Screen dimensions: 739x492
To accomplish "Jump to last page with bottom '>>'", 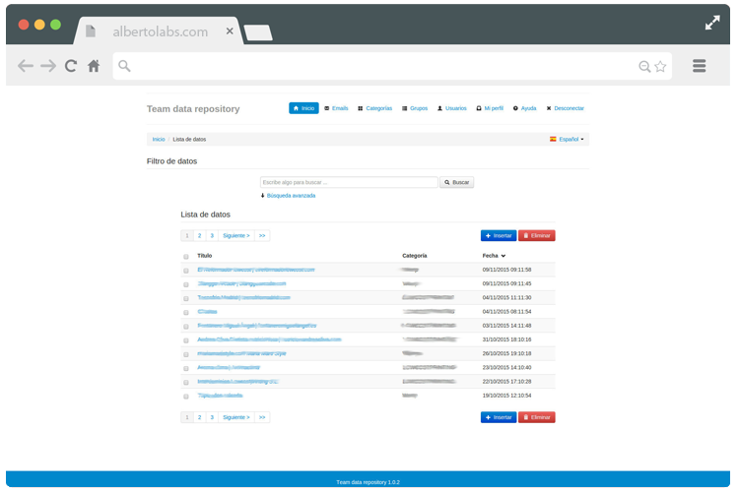I will (x=262, y=417).
